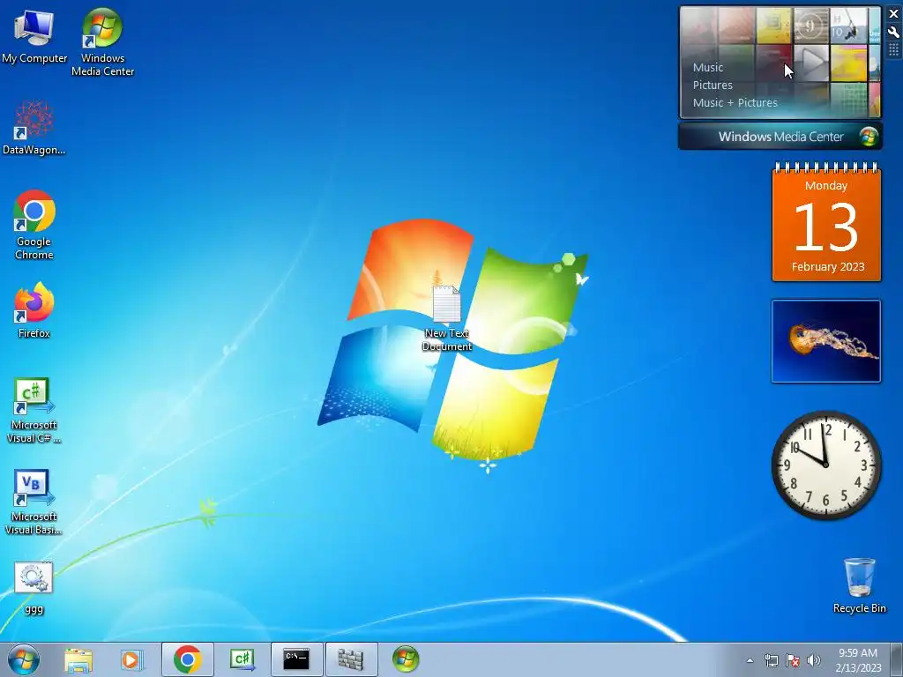
Task: Click the analog clock gadget
Action: 826,465
